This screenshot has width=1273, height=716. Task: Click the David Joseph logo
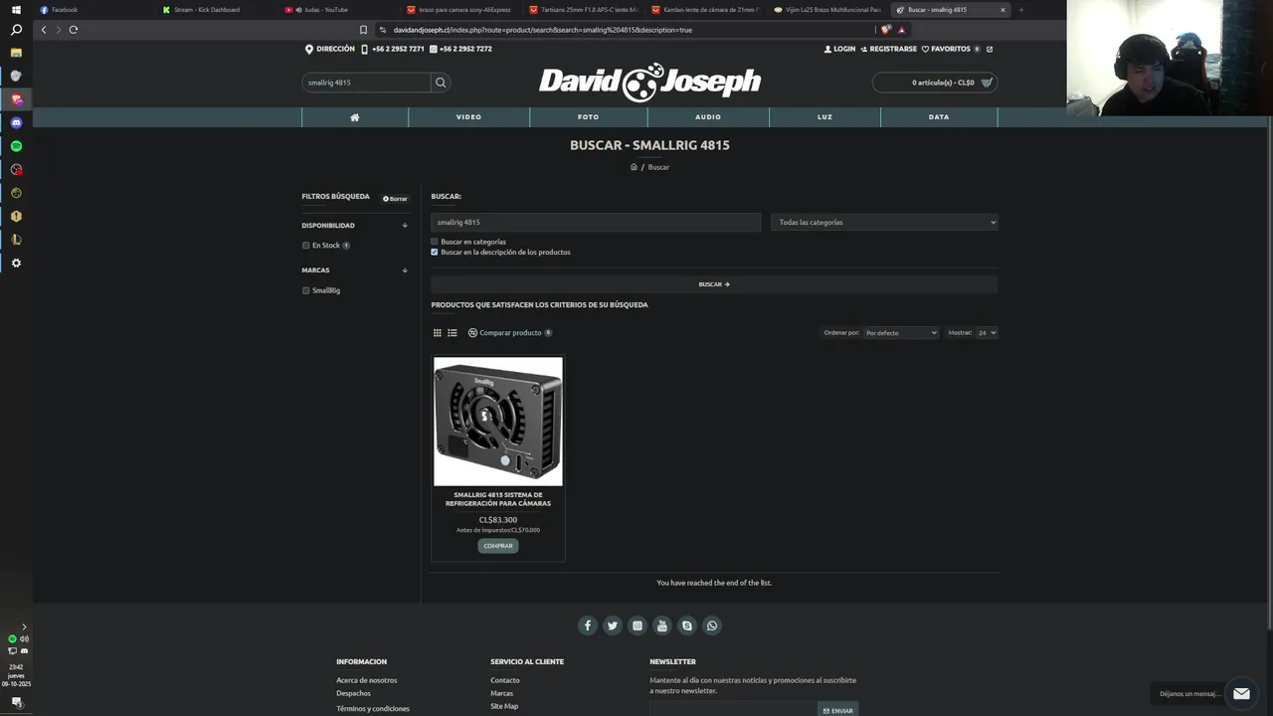tap(649, 82)
